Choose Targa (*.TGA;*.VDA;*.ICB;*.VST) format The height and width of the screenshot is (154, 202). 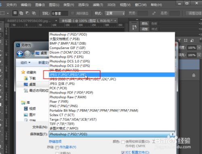(112, 119)
